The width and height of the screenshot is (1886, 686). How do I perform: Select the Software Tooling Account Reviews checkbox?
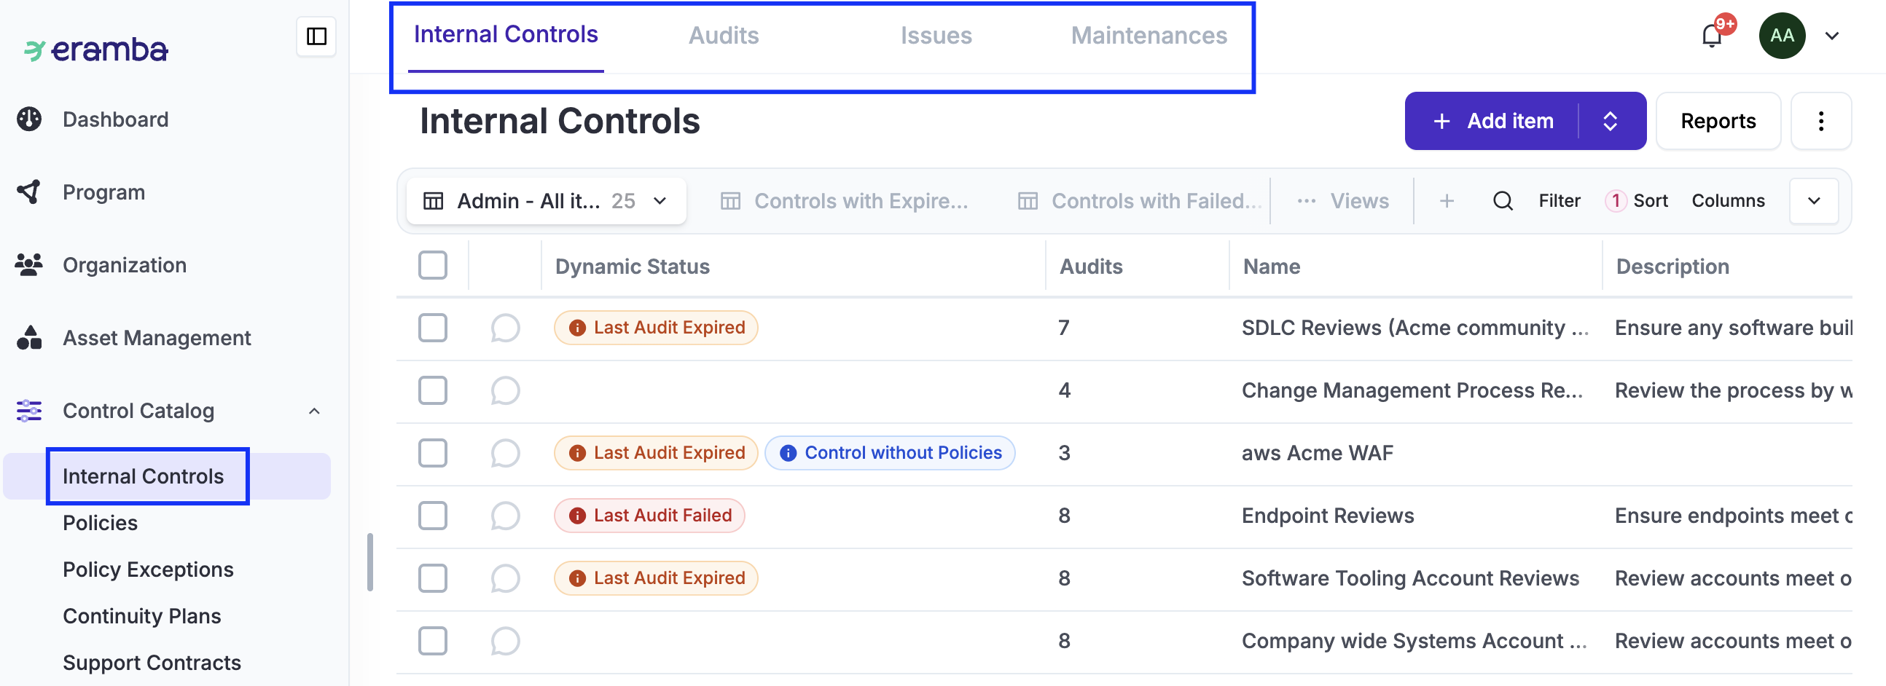pyautogui.click(x=432, y=577)
